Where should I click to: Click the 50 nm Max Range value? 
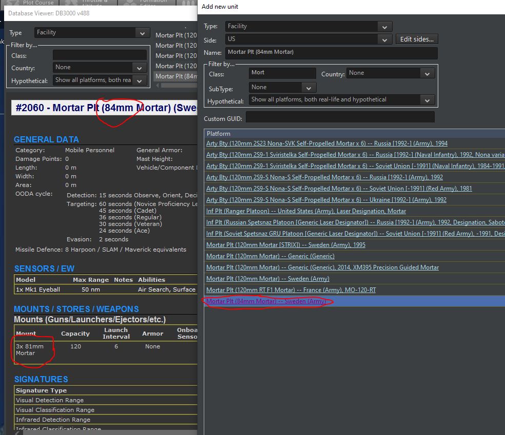(x=90, y=289)
